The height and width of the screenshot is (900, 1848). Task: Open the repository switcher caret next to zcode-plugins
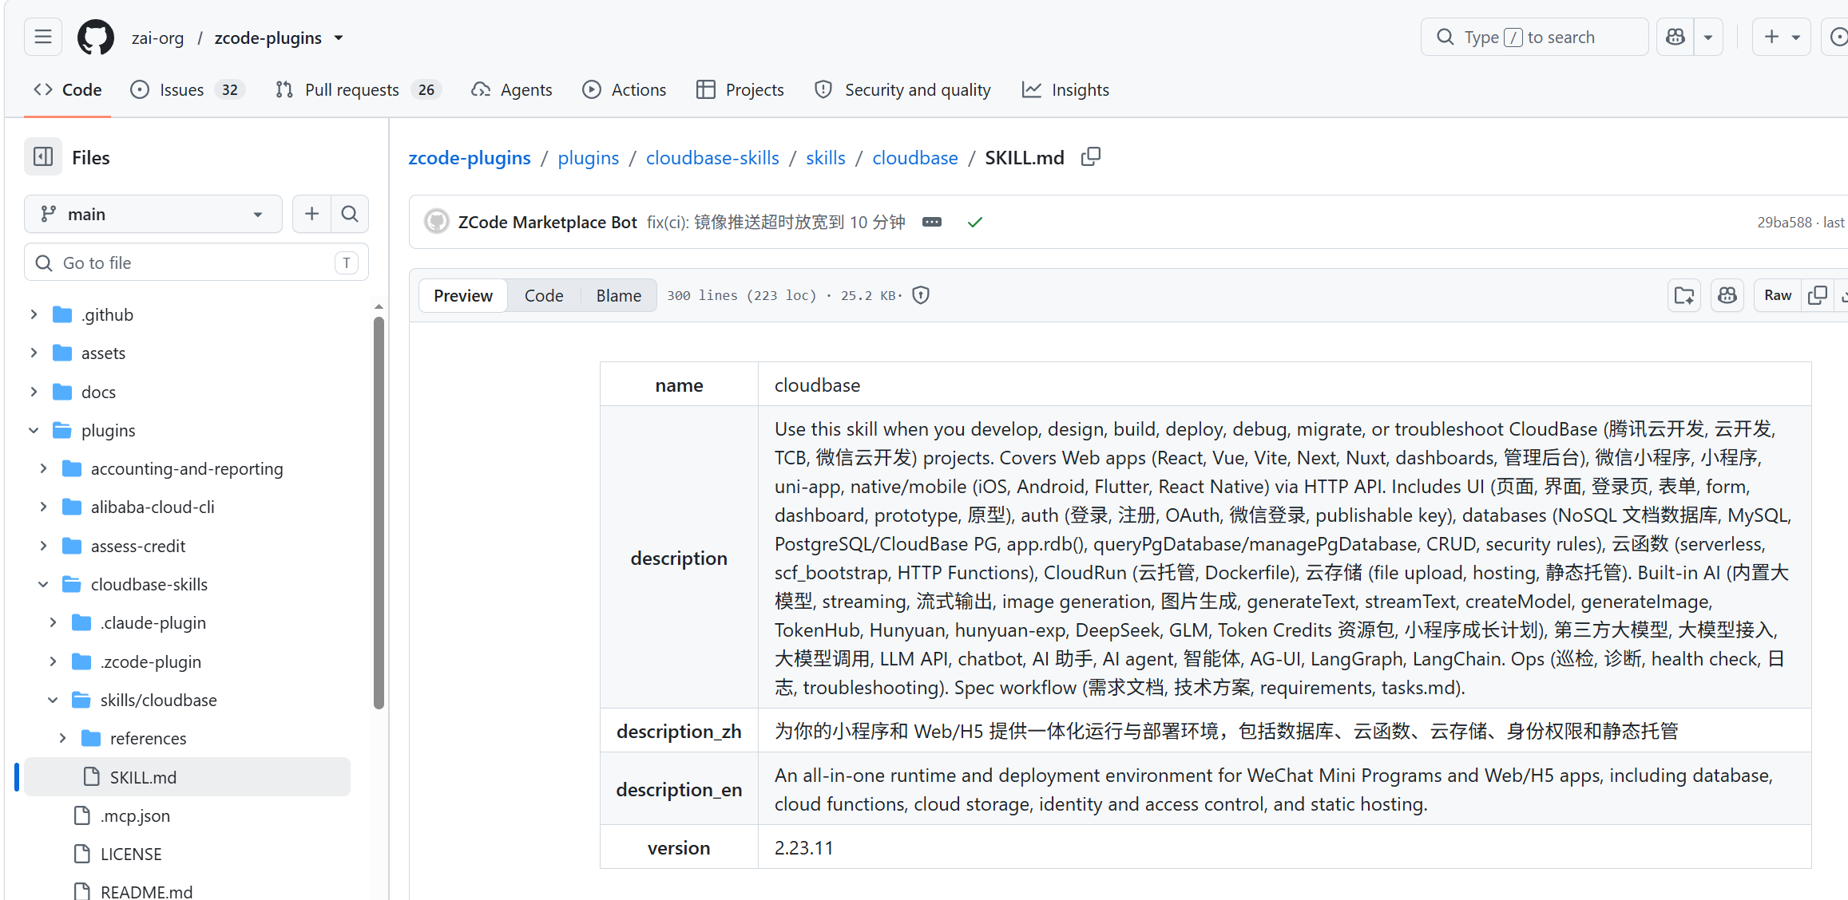click(339, 37)
